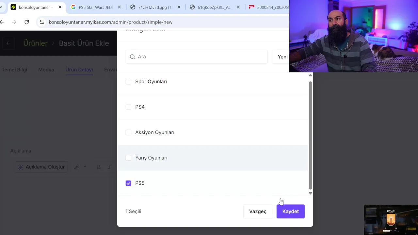Close the PS5 Star Wars JEDI tab
The image size is (418, 235).
tap(119, 7)
